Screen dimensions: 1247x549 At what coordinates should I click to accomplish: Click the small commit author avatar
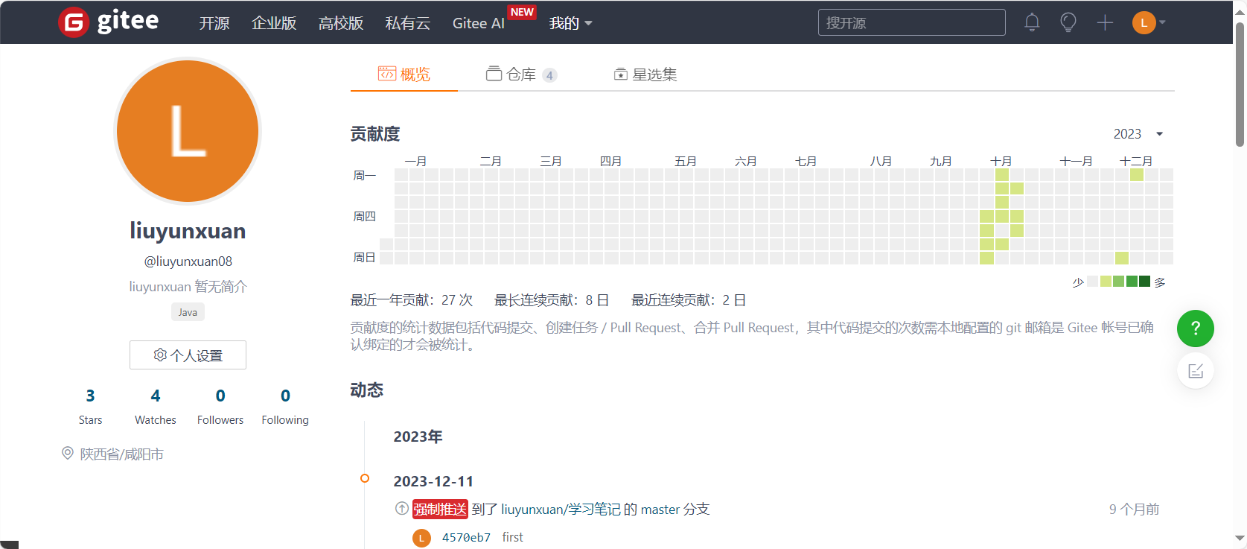[x=421, y=538]
